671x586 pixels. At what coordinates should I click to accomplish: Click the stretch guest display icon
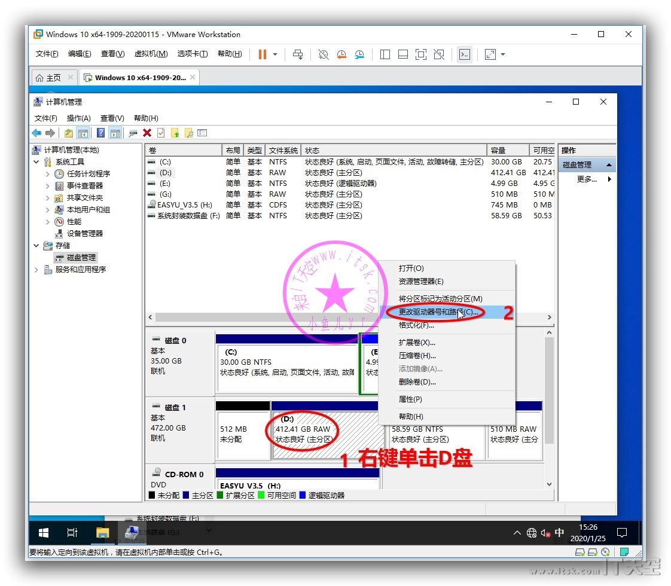pos(490,54)
